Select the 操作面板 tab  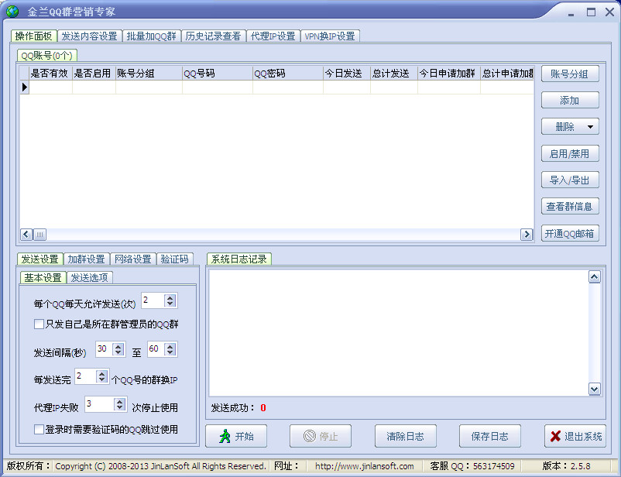coord(33,36)
